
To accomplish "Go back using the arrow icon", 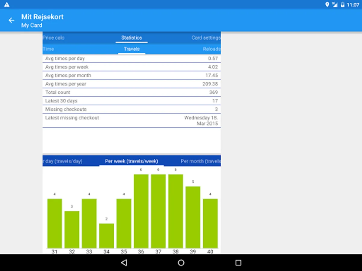I will click(11, 20).
